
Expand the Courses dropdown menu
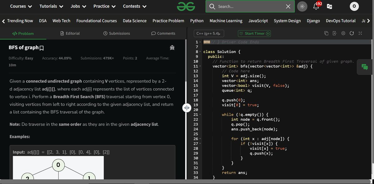point(21,6)
